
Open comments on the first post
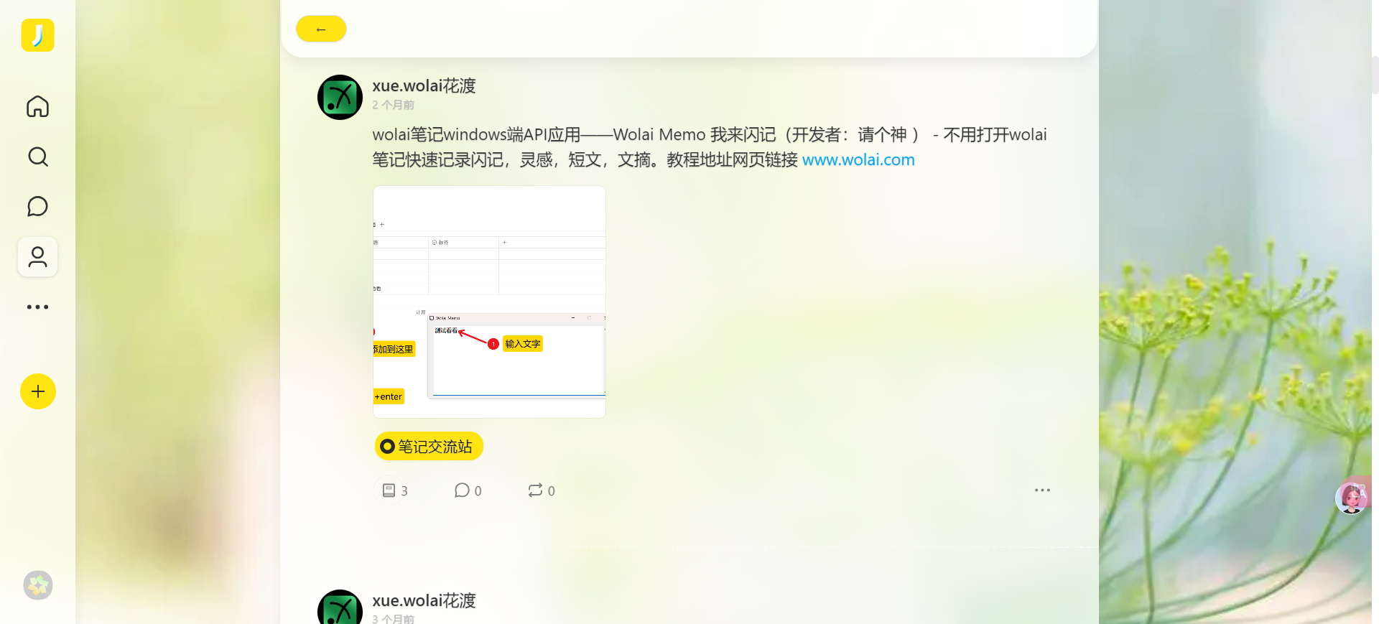468,490
